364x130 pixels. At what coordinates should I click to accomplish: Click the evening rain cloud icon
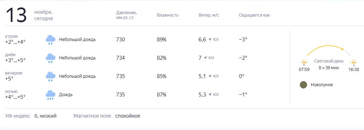tap(50, 76)
